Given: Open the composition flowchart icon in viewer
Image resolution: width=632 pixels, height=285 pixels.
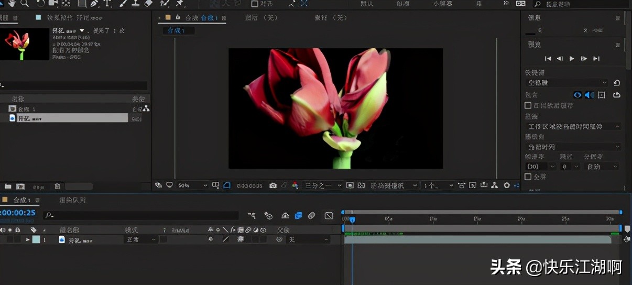Looking at the screenshot, I should [495, 185].
